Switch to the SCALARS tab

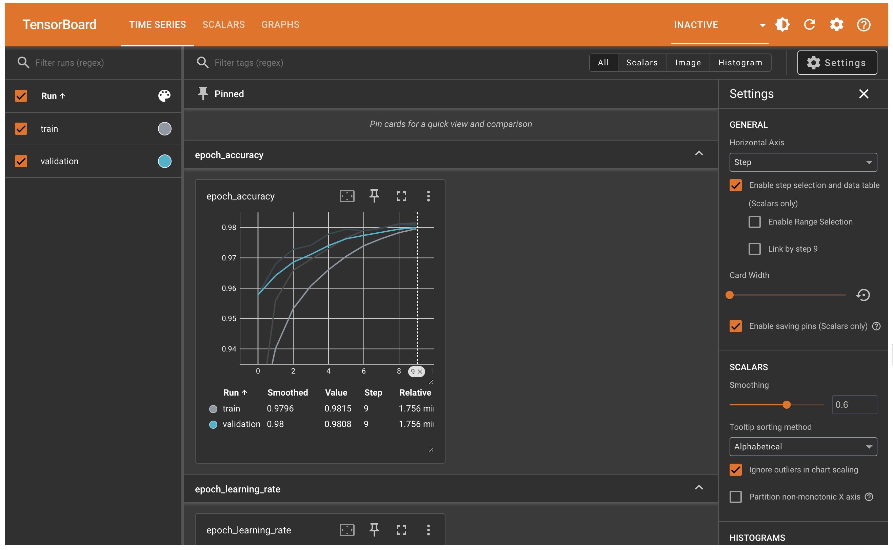pyautogui.click(x=223, y=25)
